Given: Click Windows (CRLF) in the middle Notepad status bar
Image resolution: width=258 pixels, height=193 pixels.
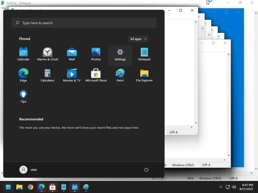Looking at the screenshot, I should [x=183, y=165].
